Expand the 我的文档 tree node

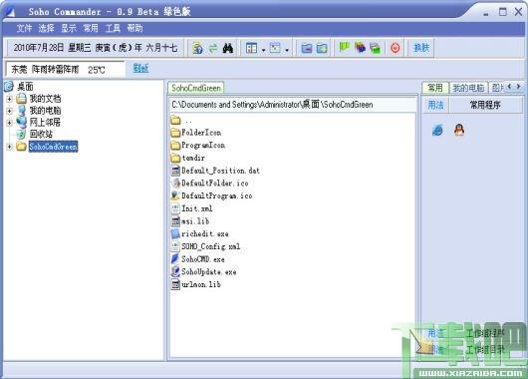pos(9,99)
